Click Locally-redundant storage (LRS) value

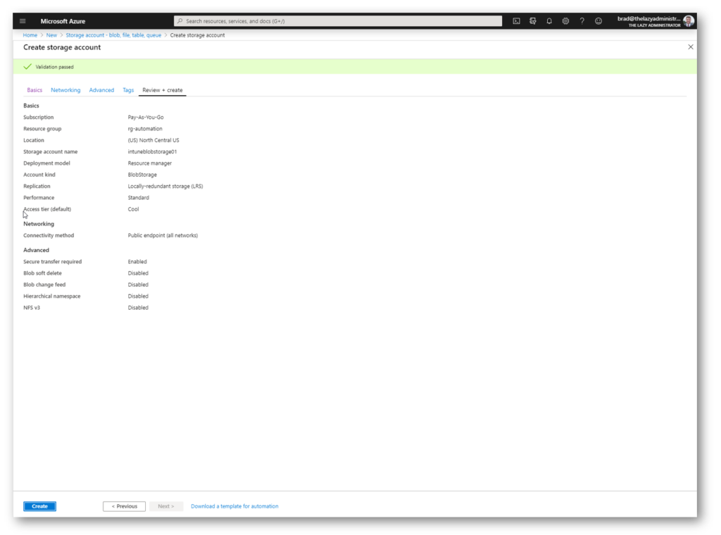[165, 186]
